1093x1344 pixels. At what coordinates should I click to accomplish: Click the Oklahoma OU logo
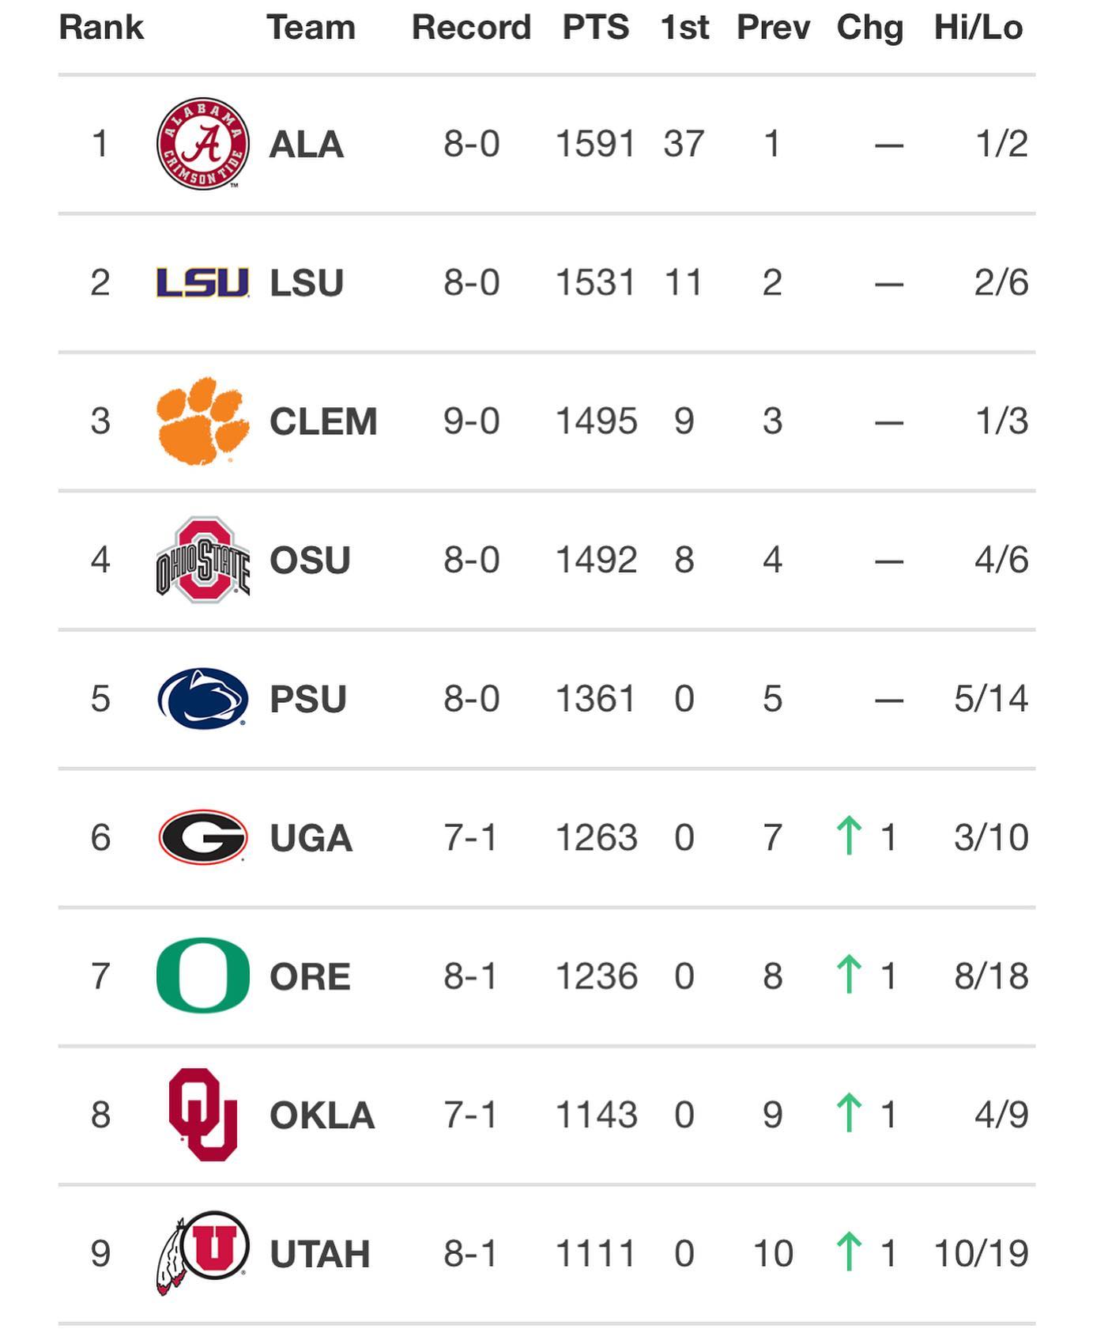click(x=203, y=1115)
